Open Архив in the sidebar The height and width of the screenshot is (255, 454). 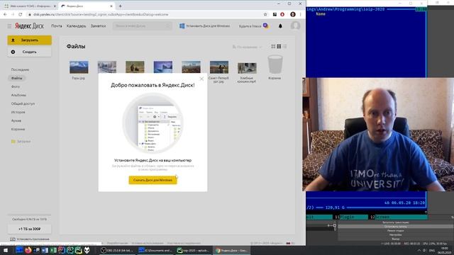[x=16, y=120]
